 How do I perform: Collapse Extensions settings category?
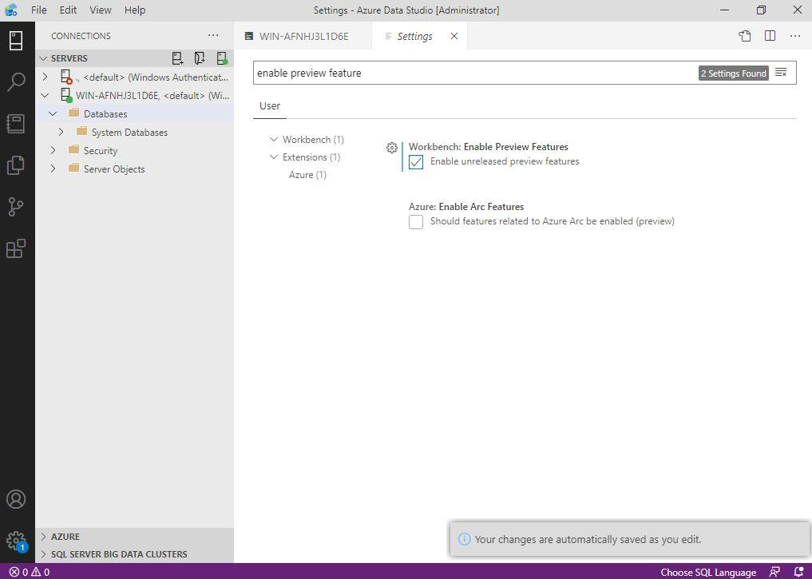coord(273,157)
